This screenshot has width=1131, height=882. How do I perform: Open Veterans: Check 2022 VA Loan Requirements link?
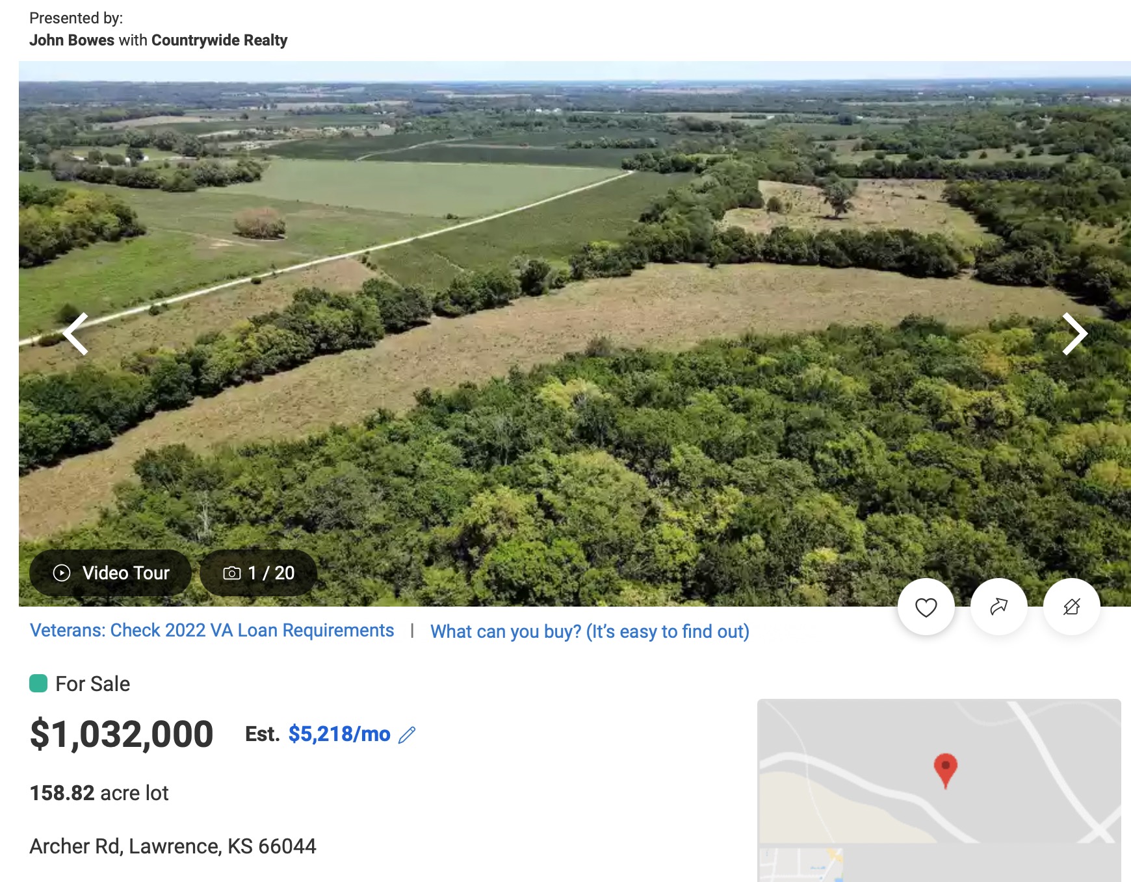212,631
